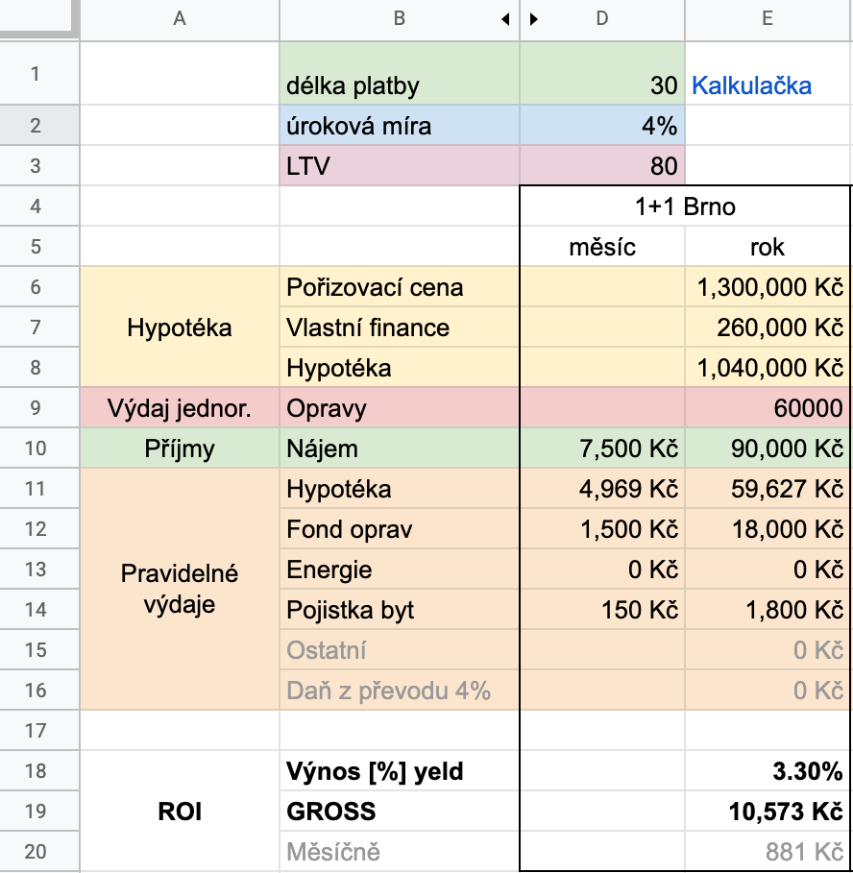Select column D header
This screenshot has height=873, width=853.
[602, 19]
